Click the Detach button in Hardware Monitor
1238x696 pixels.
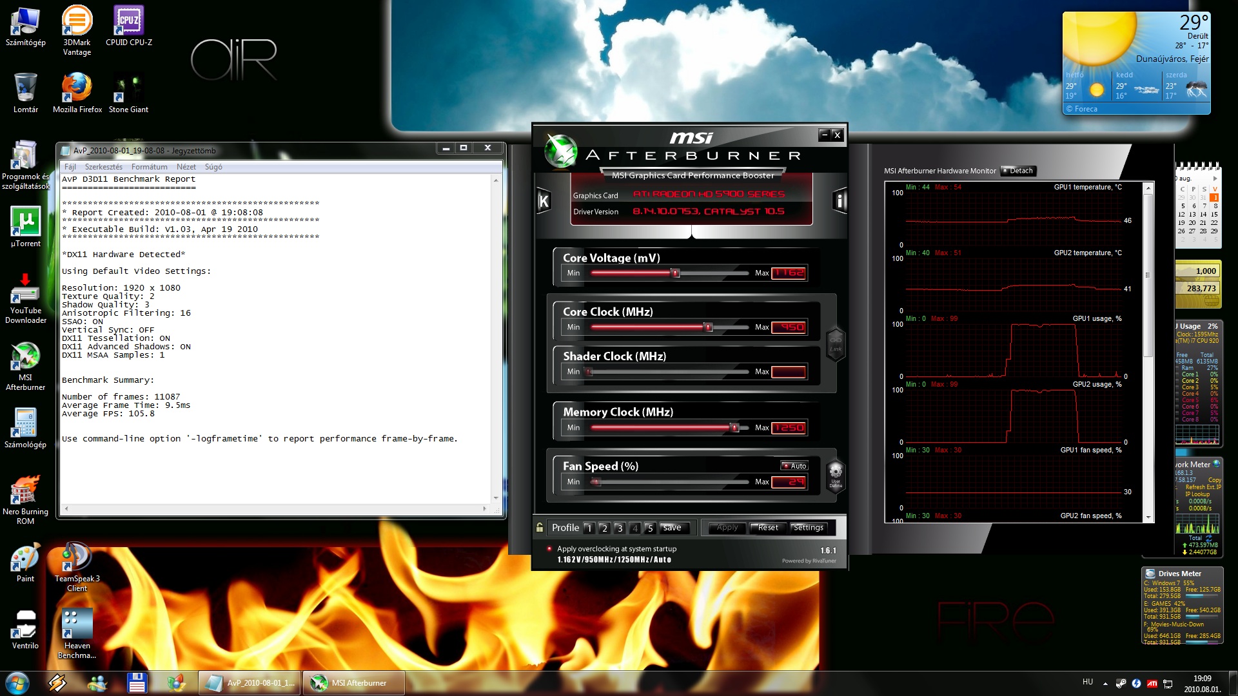coord(1018,171)
